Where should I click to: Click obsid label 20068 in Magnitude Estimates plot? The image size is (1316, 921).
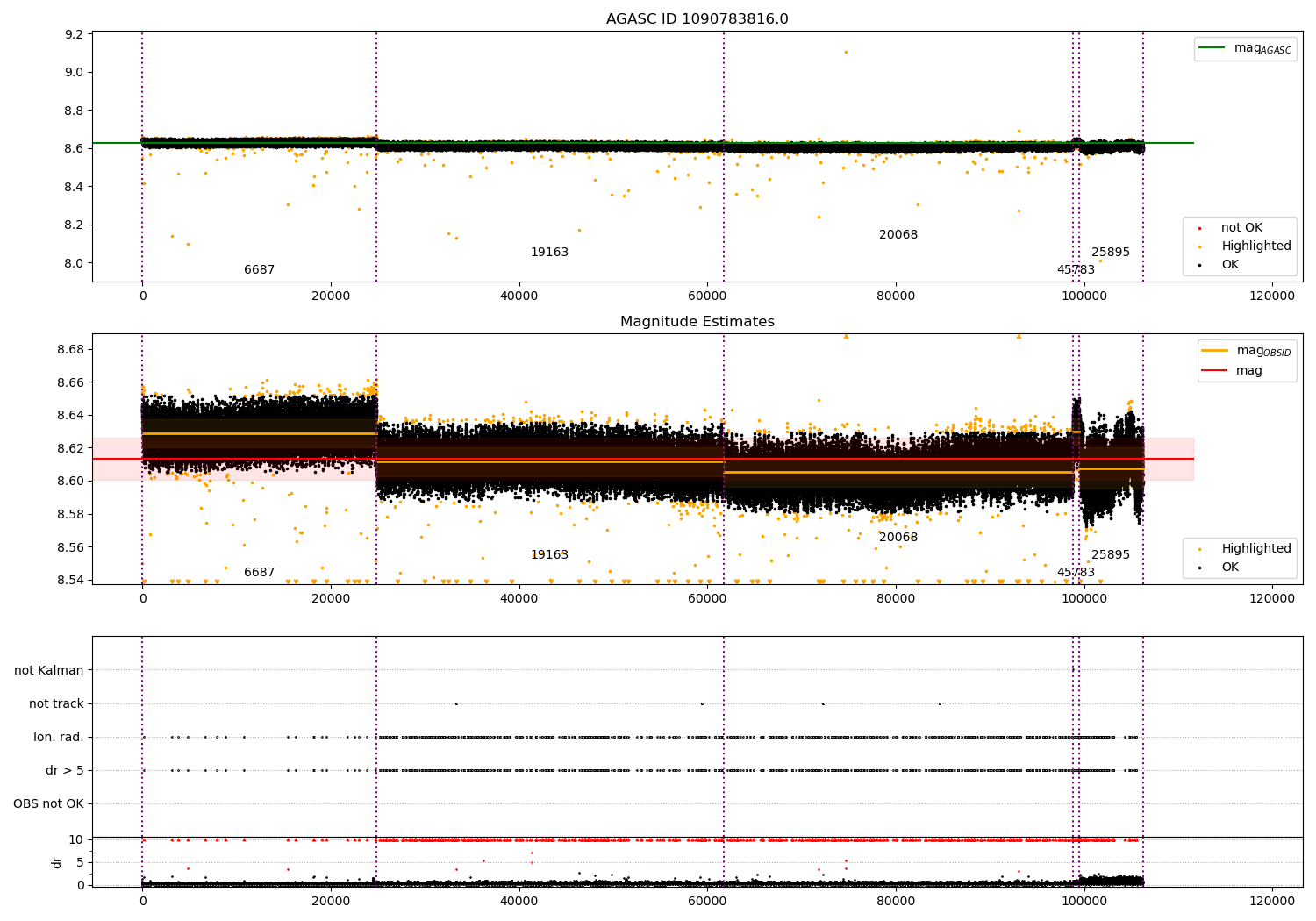898,538
